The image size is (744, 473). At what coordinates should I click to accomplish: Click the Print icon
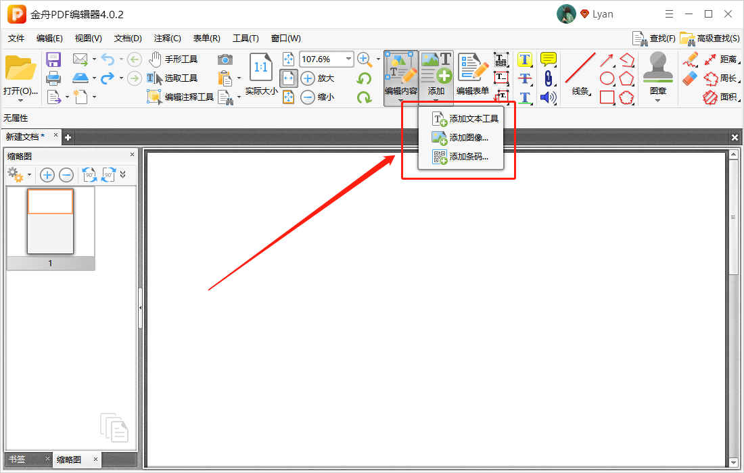53,78
